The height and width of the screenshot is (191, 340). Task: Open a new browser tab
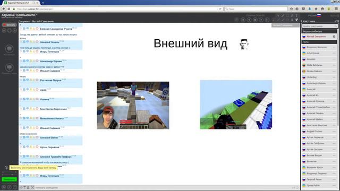pyautogui.click(x=42, y=3)
